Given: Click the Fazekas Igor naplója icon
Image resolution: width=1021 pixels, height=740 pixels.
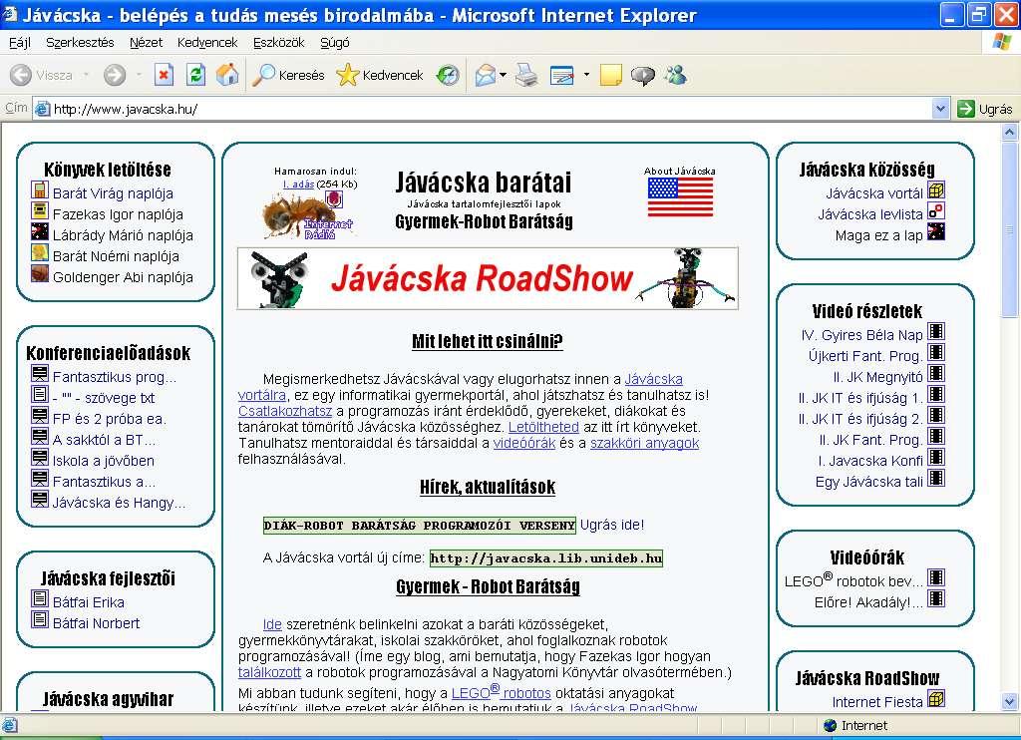Looking at the screenshot, I should 40,211.
